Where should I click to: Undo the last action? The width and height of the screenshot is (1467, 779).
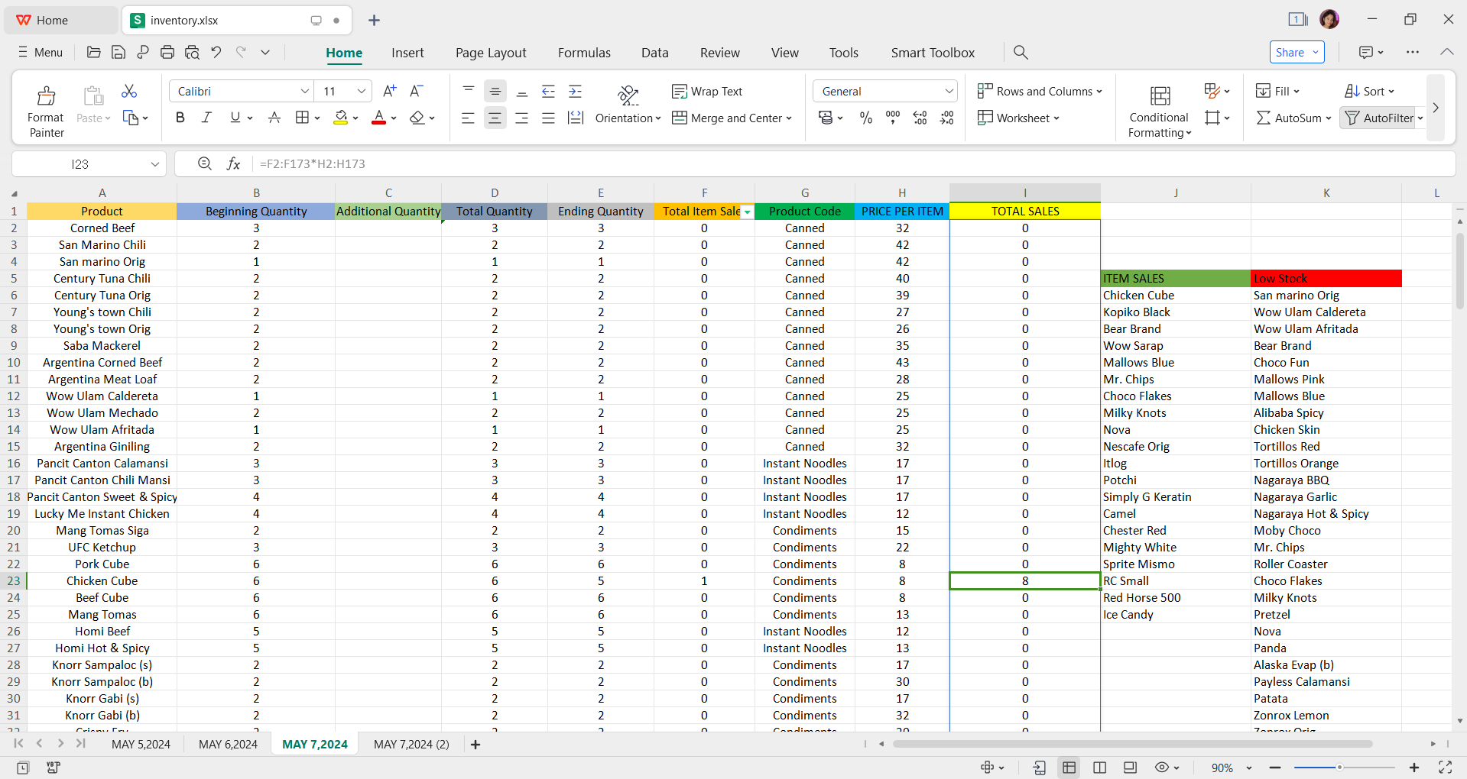coord(216,52)
